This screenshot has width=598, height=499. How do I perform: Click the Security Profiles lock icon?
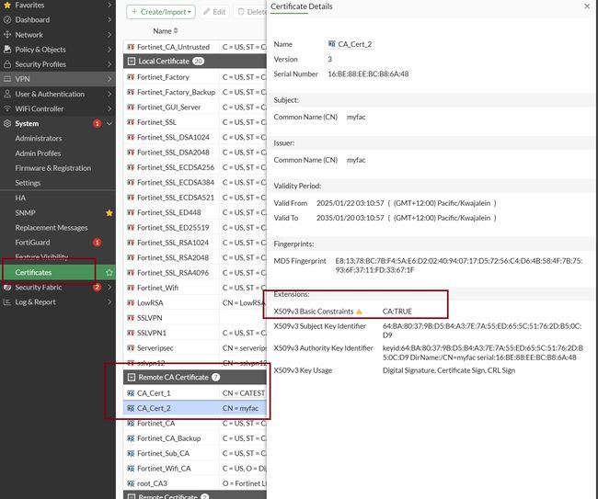7,64
